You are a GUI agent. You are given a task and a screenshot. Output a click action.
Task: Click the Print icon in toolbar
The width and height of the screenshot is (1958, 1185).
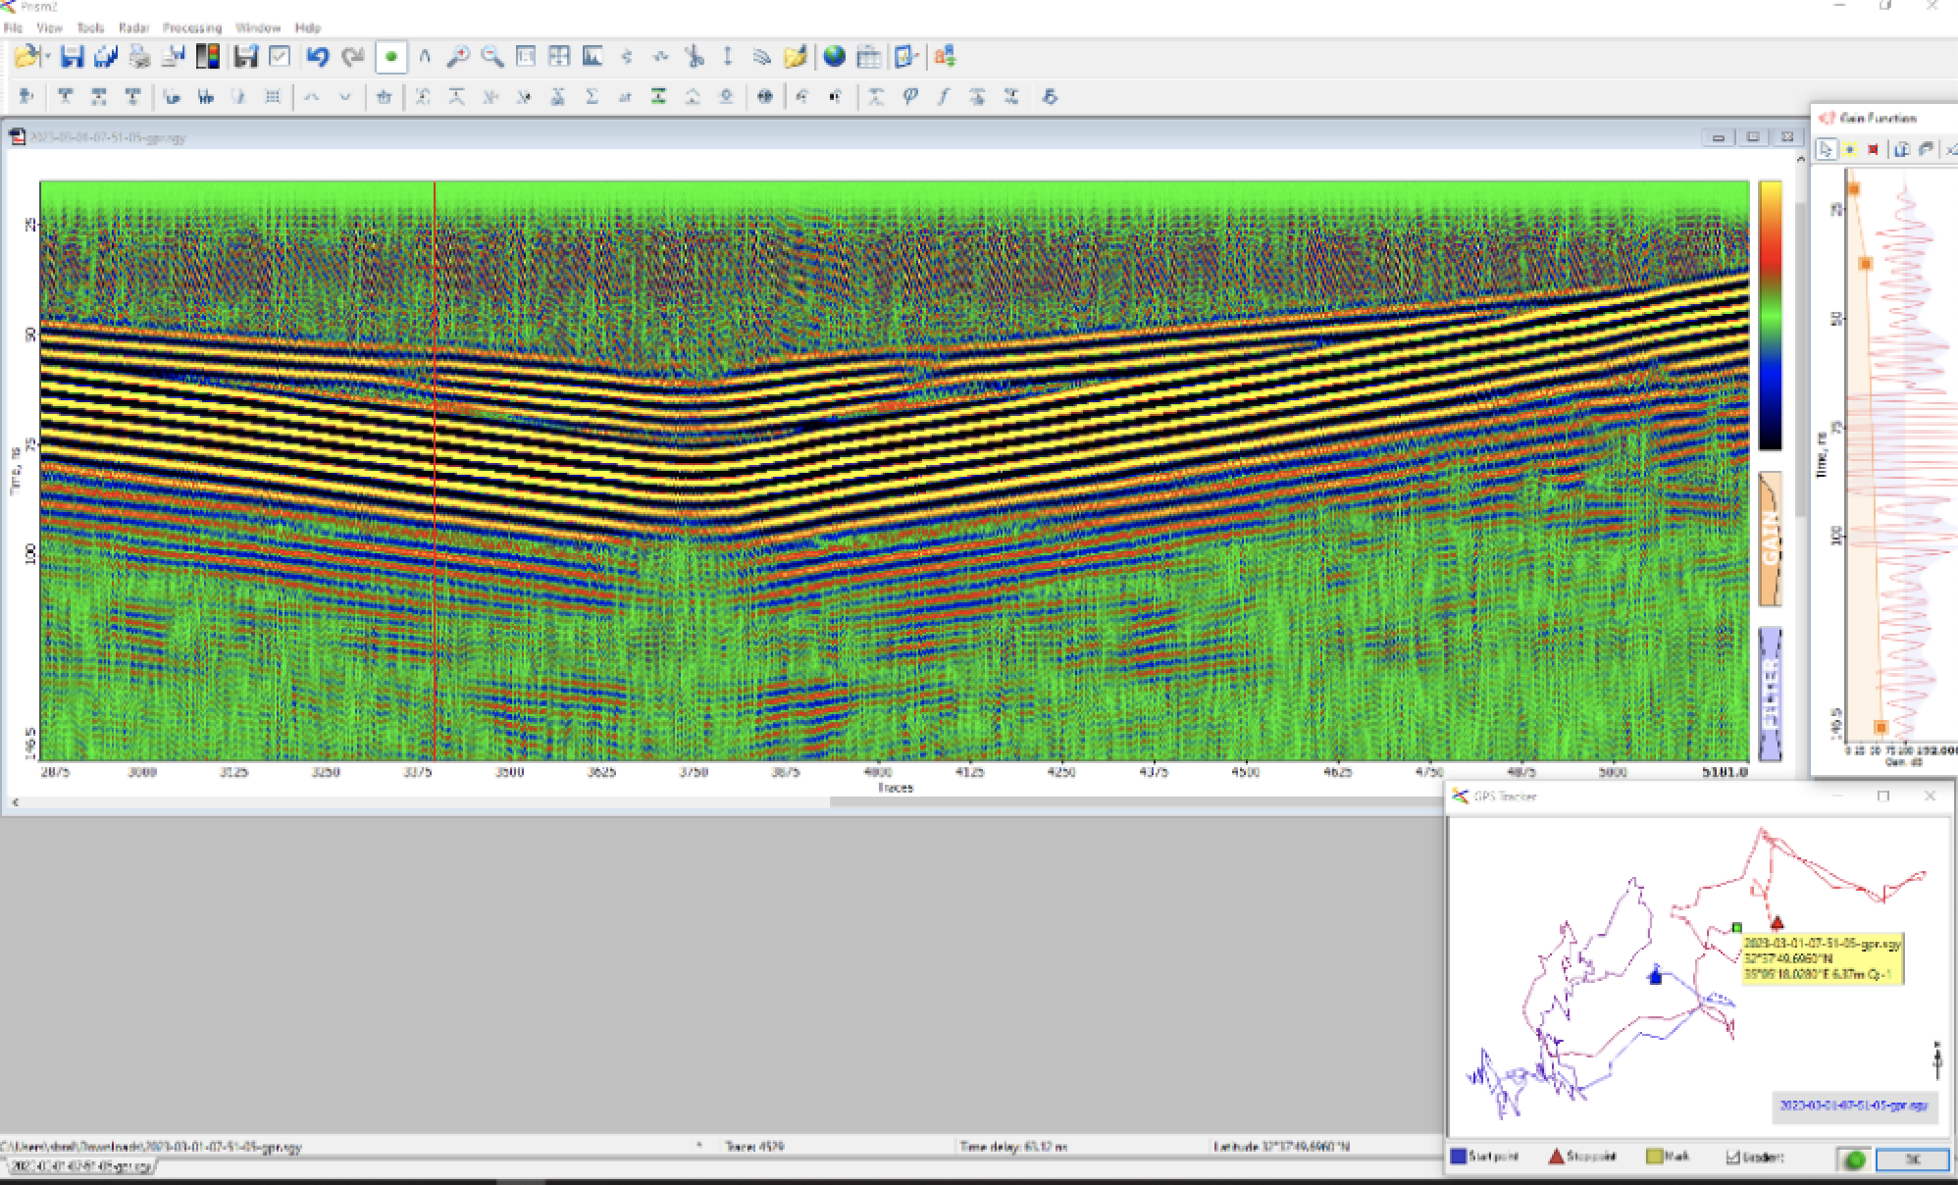139,57
